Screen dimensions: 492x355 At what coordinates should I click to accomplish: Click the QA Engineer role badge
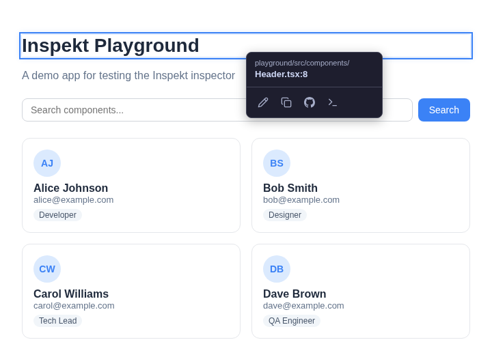pos(292,321)
